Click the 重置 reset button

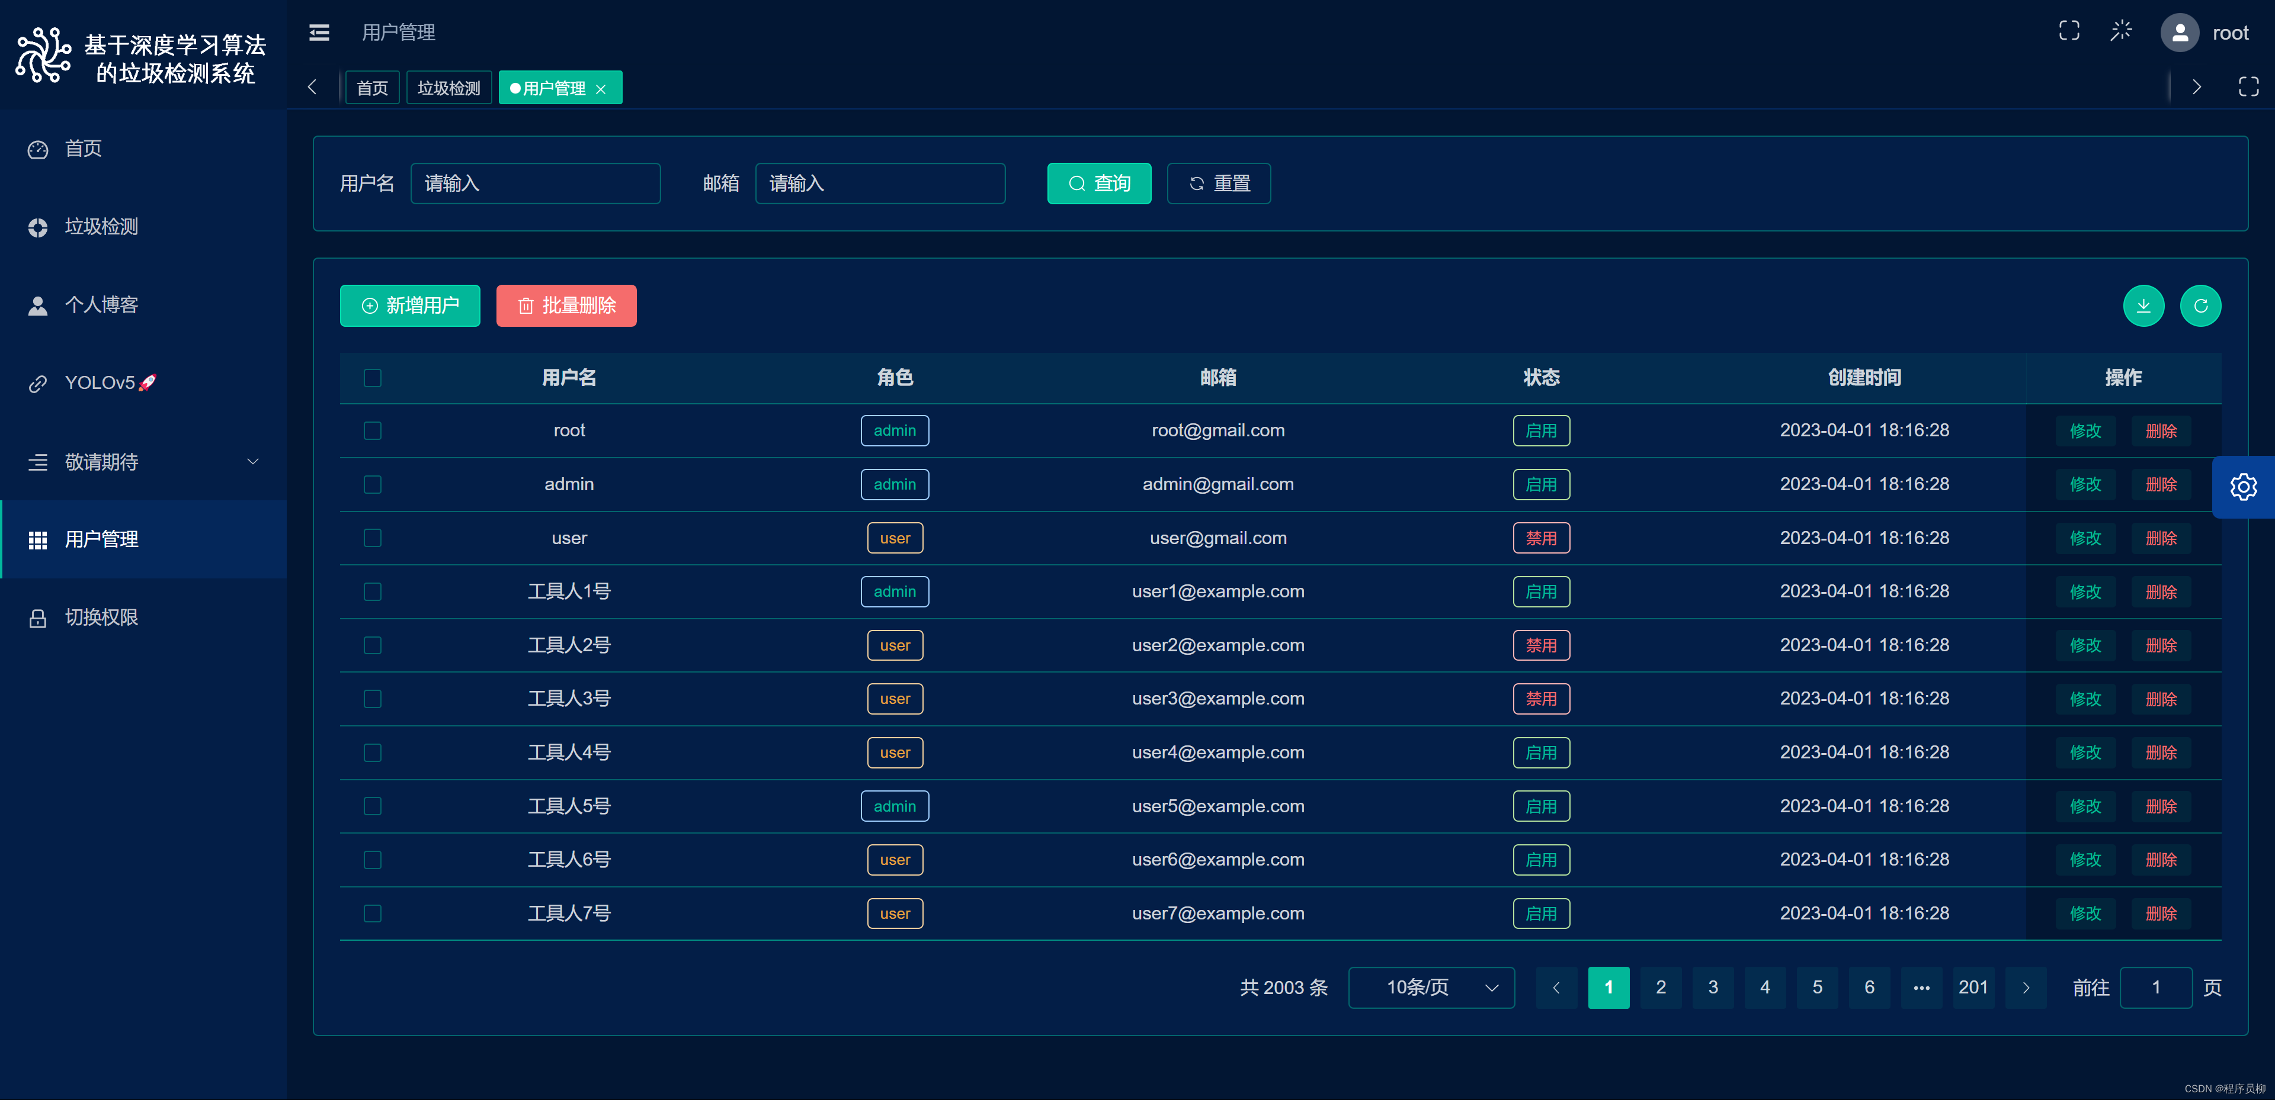(1219, 184)
